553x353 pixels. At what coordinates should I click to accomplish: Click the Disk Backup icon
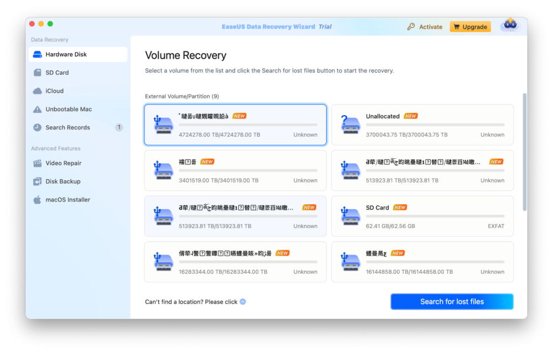pos(38,181)
